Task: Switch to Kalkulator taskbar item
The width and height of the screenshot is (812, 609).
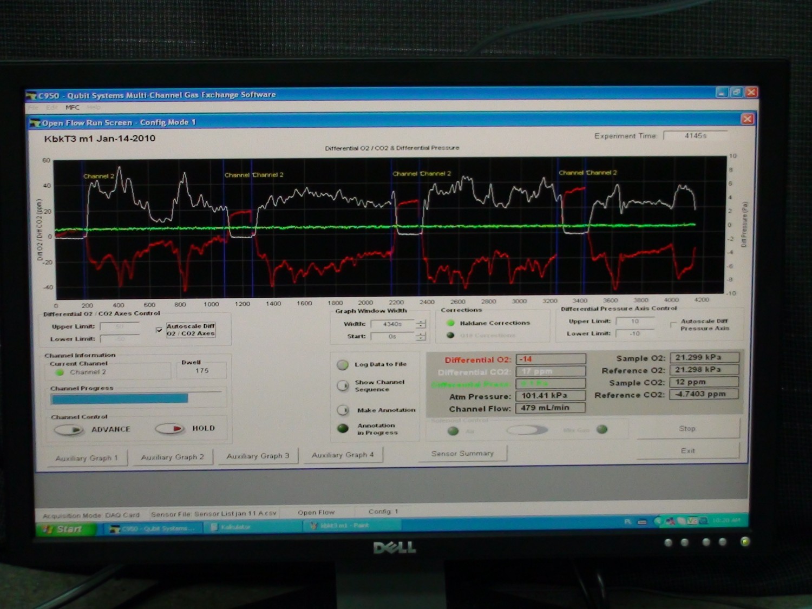Action: [252, 527]
